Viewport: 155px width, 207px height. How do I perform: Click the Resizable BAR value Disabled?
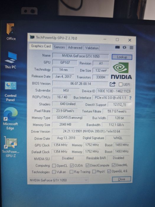click(118, 158)
